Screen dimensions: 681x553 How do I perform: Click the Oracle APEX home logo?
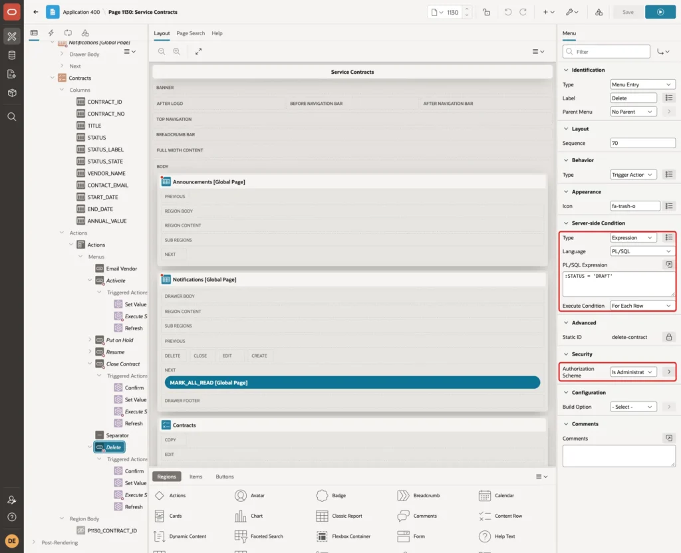12,12
